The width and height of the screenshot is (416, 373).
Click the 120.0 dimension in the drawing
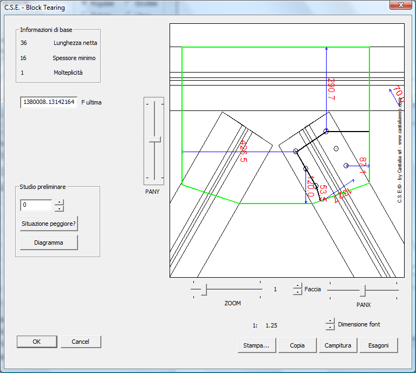[x=310, y=186]
